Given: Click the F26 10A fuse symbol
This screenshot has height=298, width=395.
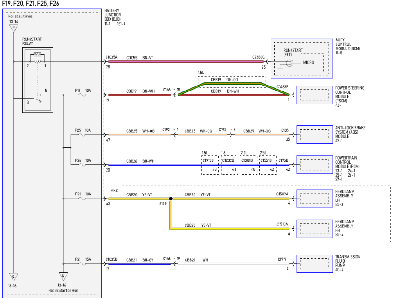Looking at the screenshot, I should 82,165.
